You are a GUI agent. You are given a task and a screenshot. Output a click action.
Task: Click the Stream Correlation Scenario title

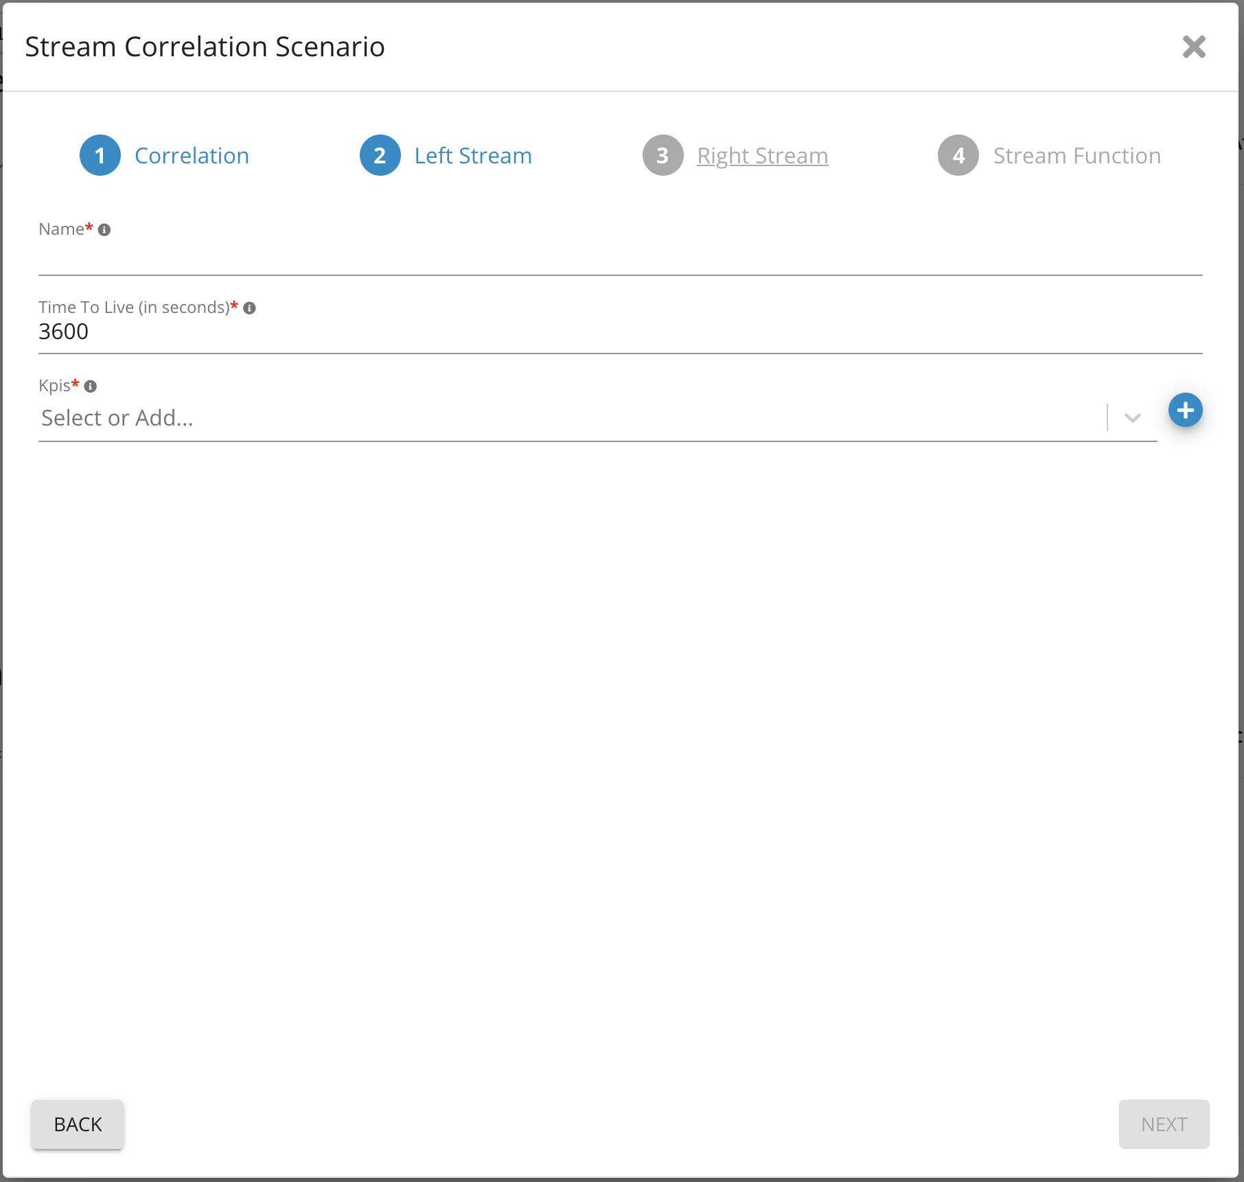coord(205,47)
